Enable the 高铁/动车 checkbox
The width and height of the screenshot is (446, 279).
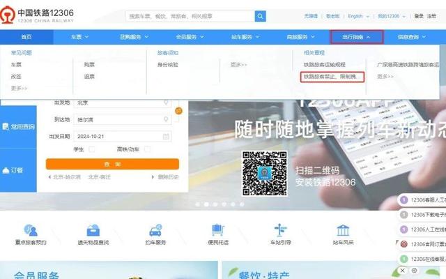coord(148,149)
